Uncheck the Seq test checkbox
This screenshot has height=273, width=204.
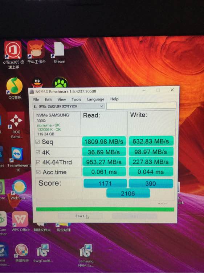pos(37,142)
